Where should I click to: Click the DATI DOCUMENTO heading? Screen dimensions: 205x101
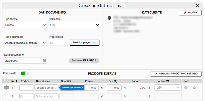[52, 12]
